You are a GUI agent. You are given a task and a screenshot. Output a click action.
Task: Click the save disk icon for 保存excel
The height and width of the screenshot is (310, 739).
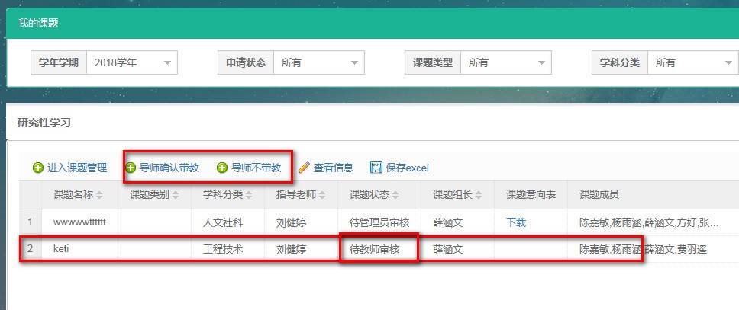(x=376, y=168)
